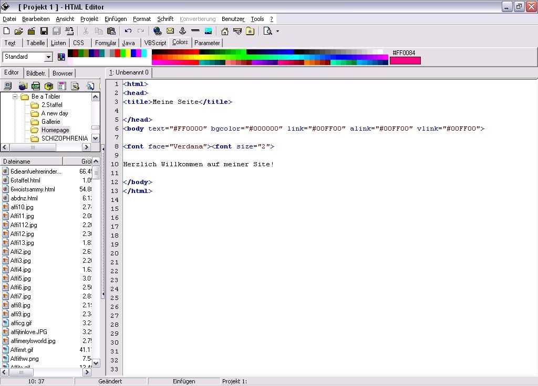Click the yellow box icon in file panel
Image resolution: width=538 pixels, height=386 pixels.
click(49, 86)
